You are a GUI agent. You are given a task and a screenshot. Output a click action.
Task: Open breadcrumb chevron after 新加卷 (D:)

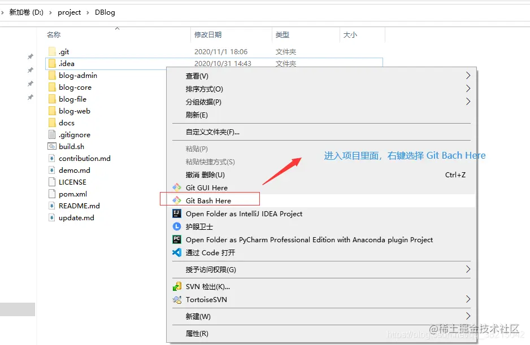[50, 12]
